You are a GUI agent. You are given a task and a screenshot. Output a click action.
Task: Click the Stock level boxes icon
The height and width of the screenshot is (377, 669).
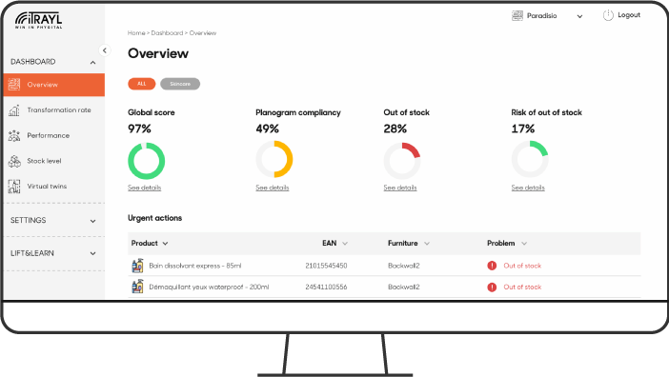click(14, 161)
